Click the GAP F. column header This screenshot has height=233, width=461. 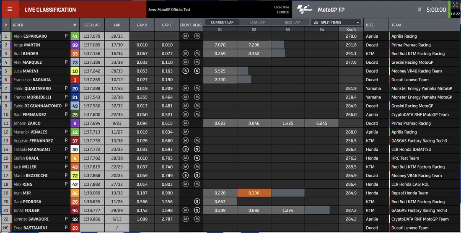point(167,25)
